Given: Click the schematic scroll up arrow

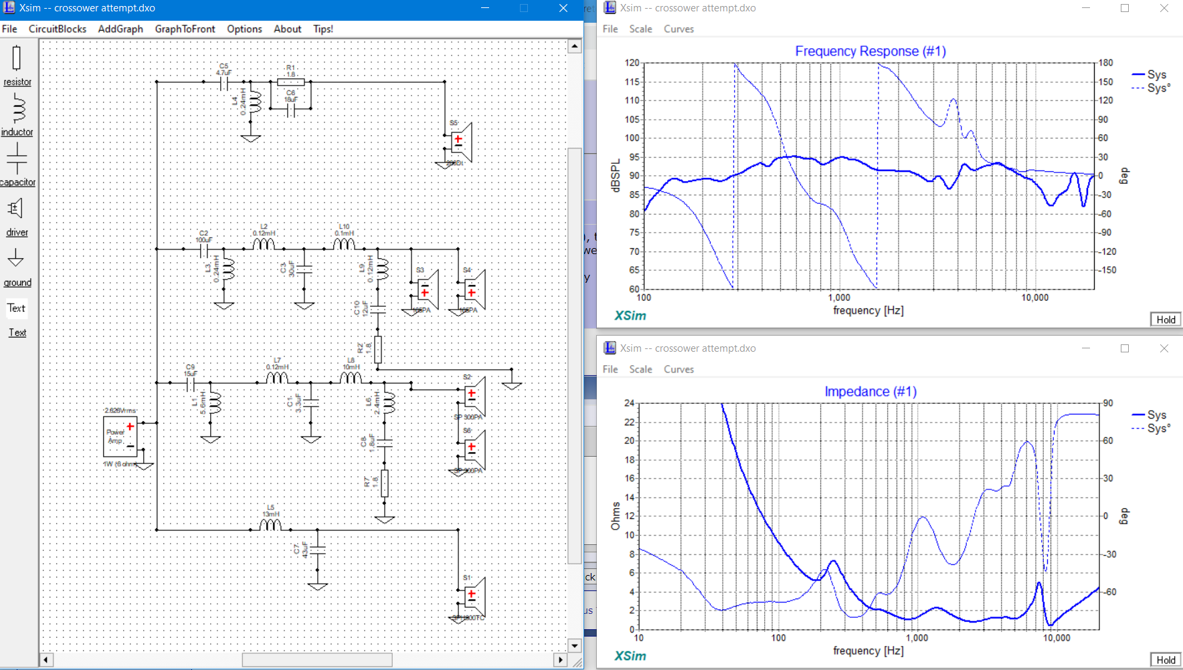Looking at the screenshot, I should [575, 46].
